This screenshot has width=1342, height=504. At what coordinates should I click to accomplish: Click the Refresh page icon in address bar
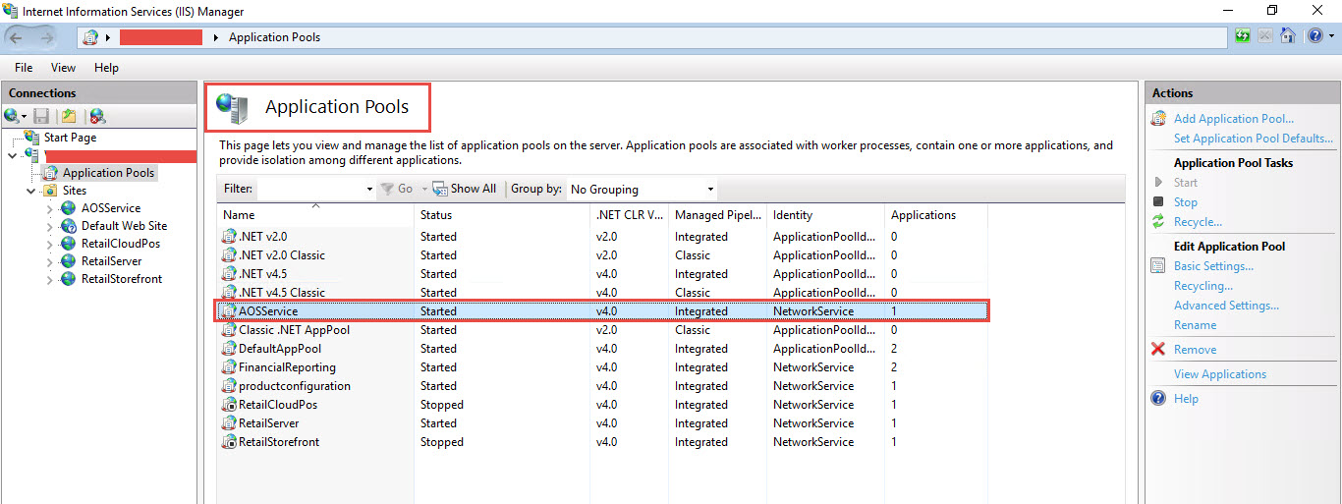[x=1244, y=37]
